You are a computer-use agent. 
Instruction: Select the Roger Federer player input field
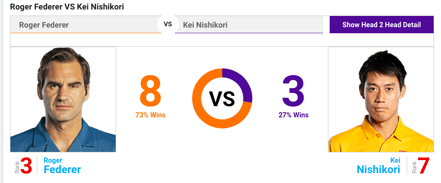click(x=85, y=25)
